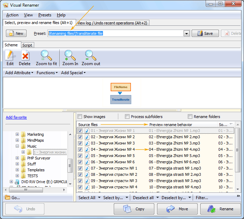Uncheck file 09 - Энергия страсти № 3
244x219 pixels.
[80, 181]
